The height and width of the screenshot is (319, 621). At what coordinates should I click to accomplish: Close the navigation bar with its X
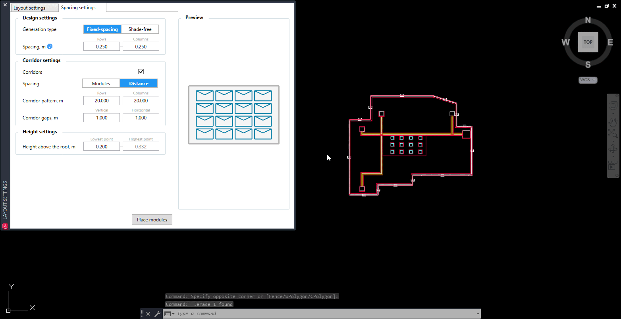point(617,96)
